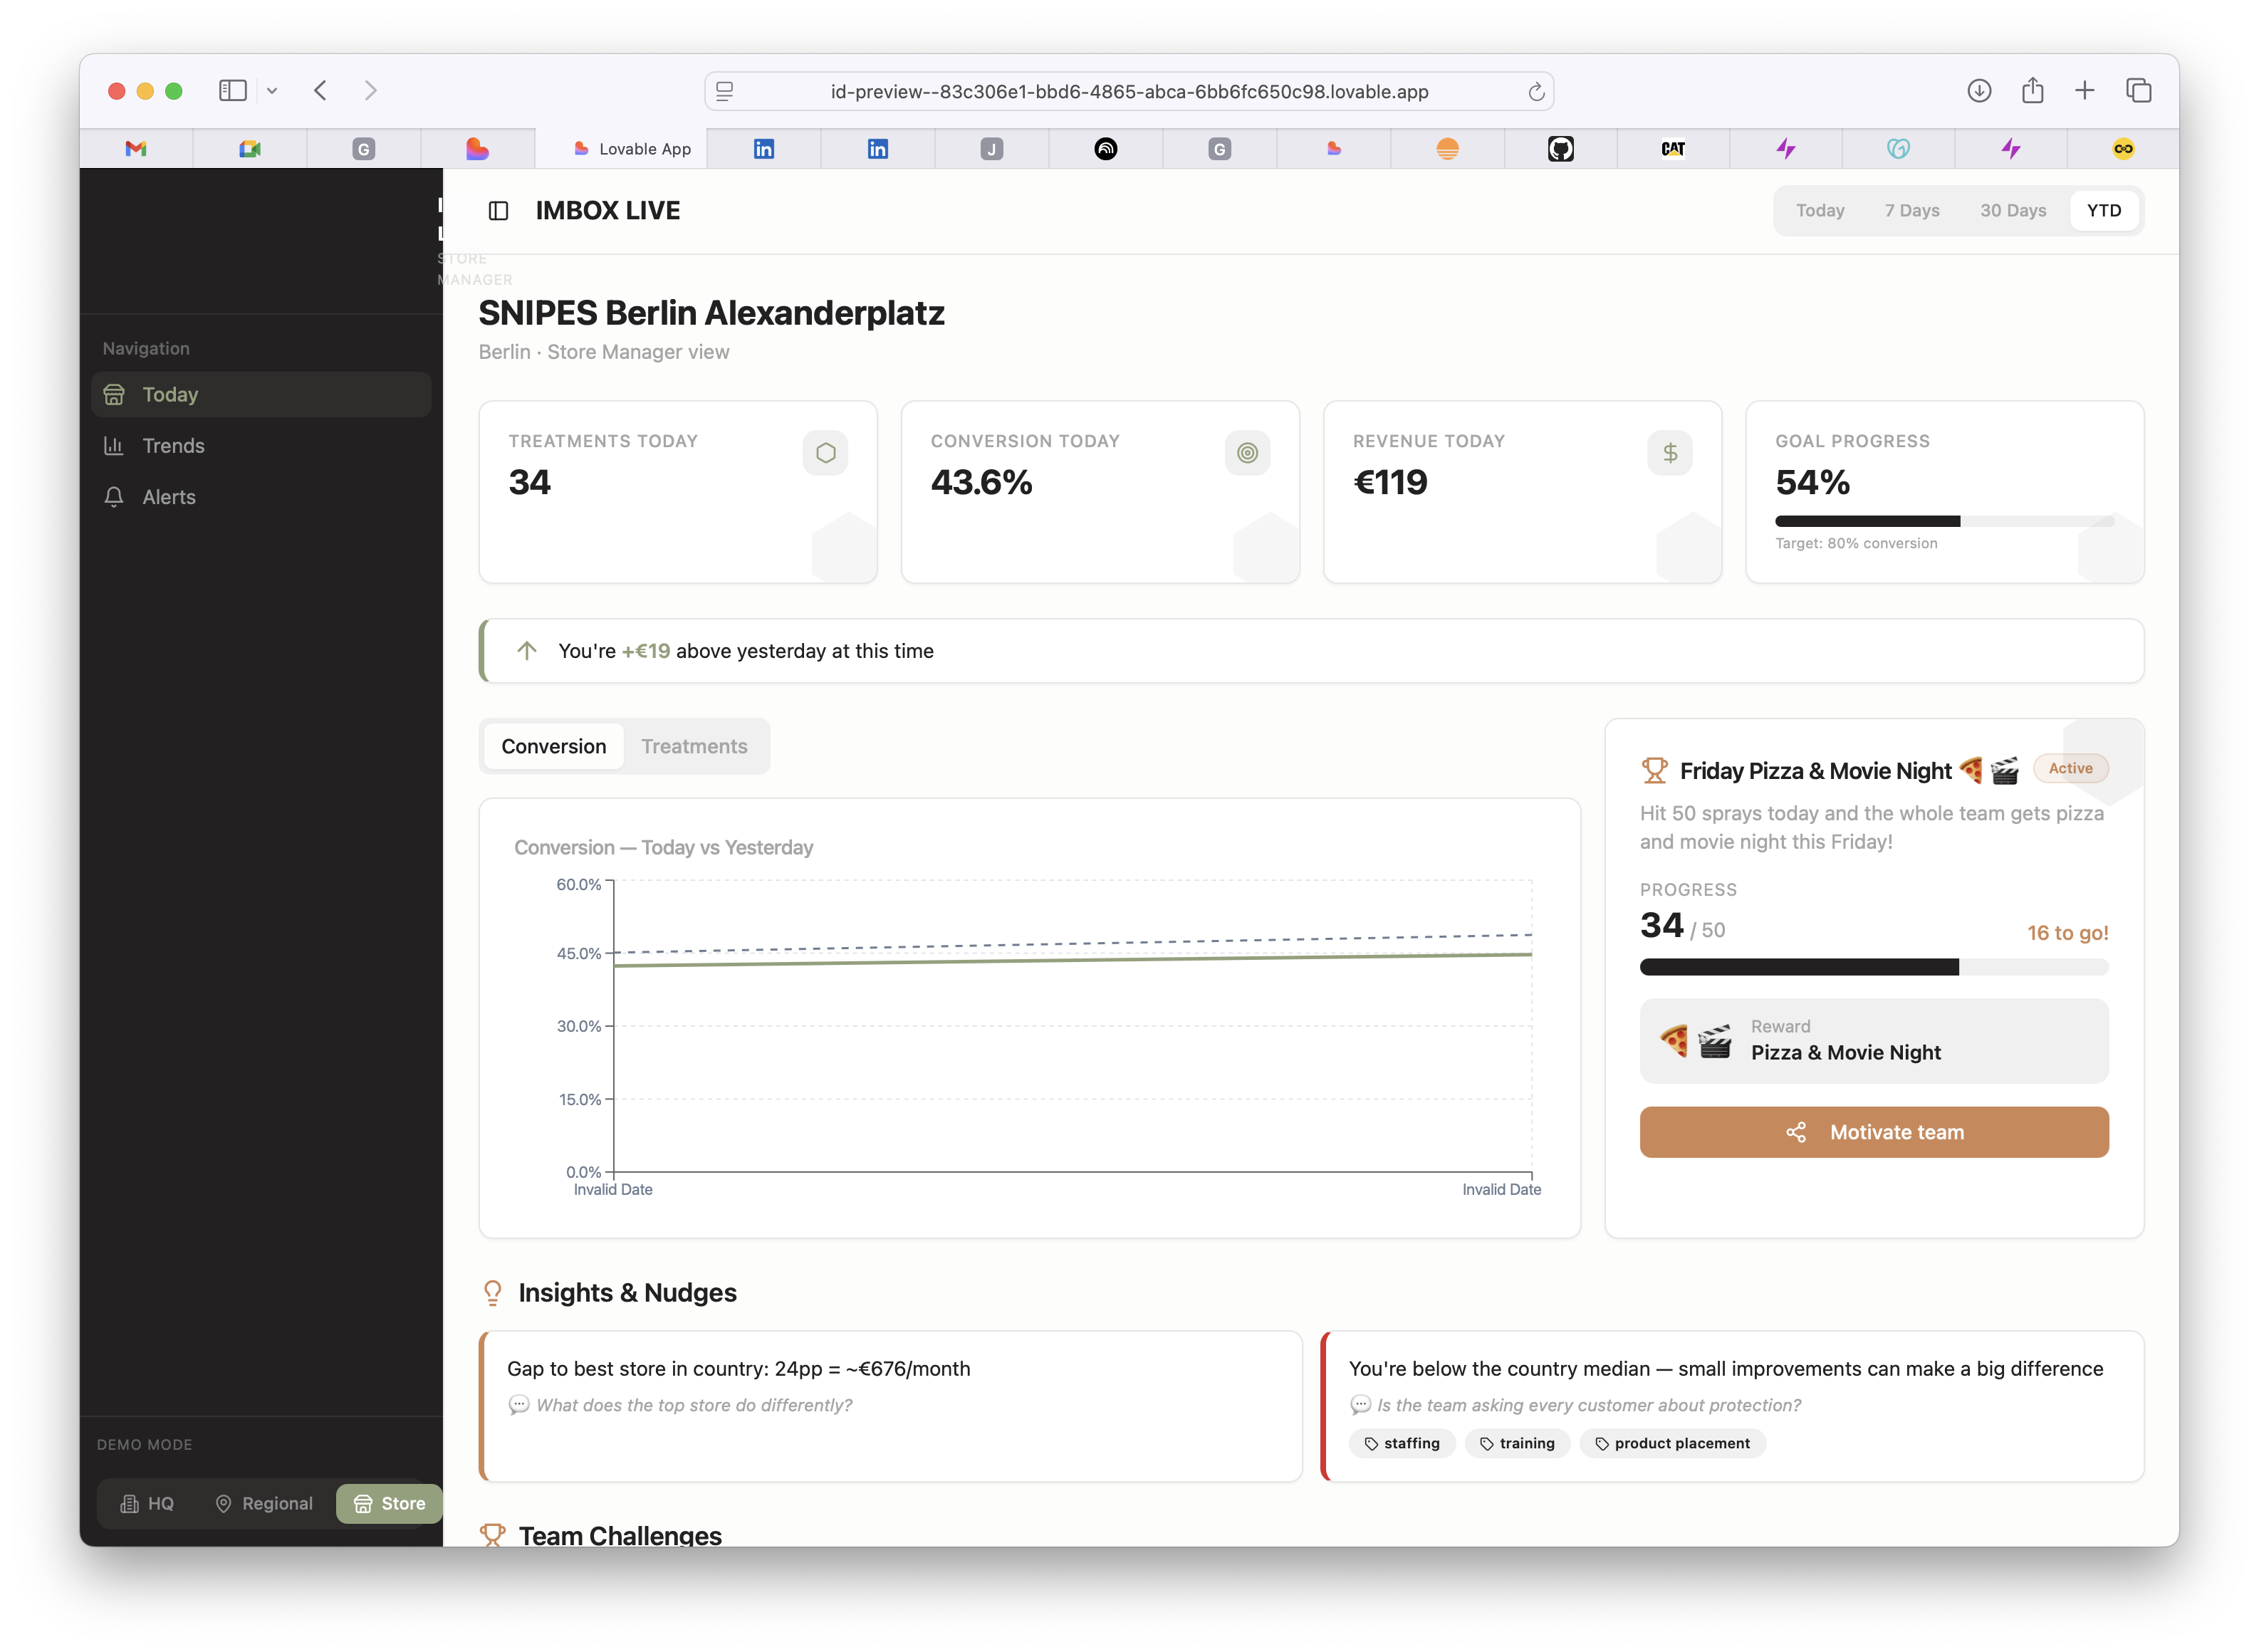Open the gap to best store insight card

click(x=890, y=1405)
